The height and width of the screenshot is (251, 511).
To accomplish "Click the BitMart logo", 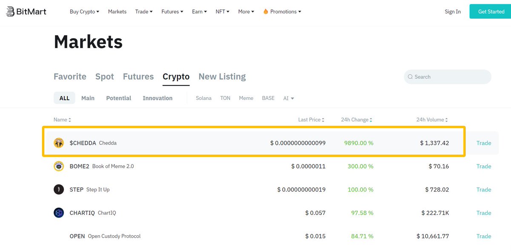I will [26, 11].
